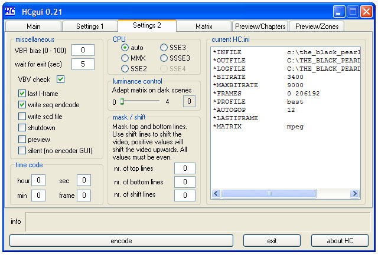
Task: Select the *LOGFILE entry in HC.ini
Action: 286,69
